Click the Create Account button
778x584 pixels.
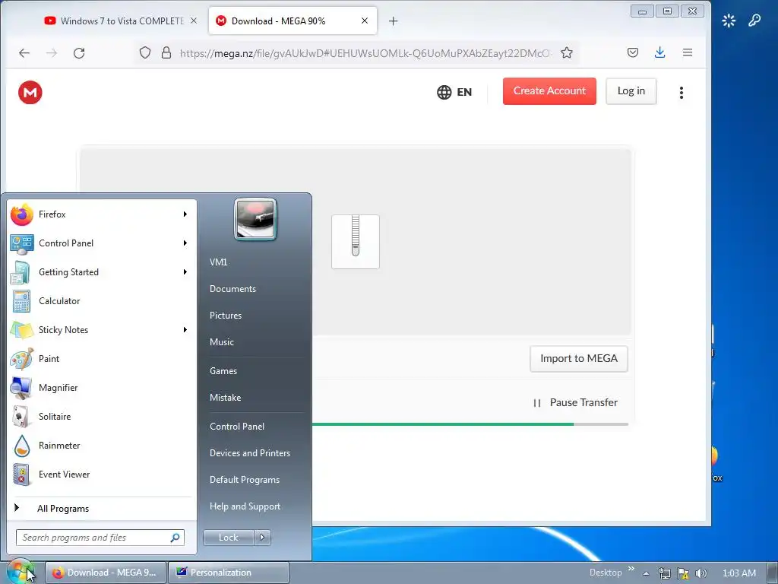(549, 91)
